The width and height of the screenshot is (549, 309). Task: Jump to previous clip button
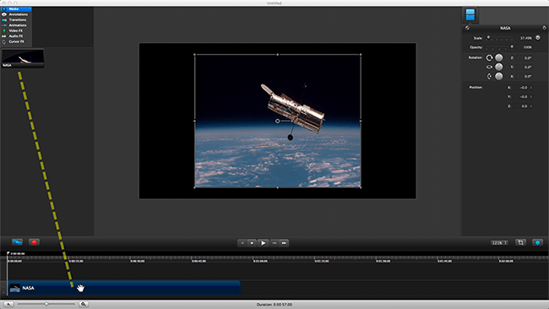pyautogui.click(x=242, y=243)
